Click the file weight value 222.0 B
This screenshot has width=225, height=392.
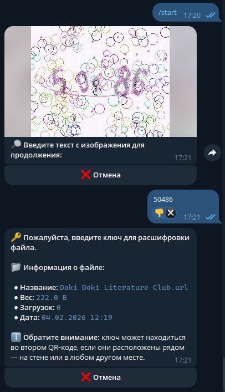(51, 298)
